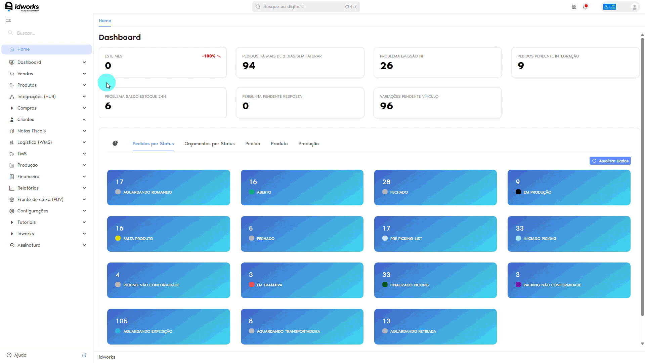
Task: Open Em Produção status card
Action: [x=569, y=188]
